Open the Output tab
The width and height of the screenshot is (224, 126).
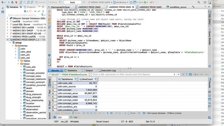(87, 70)
